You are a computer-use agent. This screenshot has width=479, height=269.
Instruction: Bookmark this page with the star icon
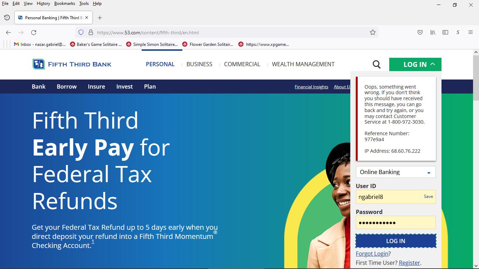coord(372,33)
